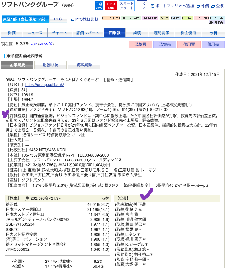
Task: Open the 分析 tab
Action: point(213,33)
